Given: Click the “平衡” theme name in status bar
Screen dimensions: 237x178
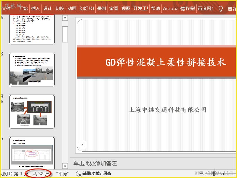Looking at the screenshot, I should tap(63, 174).
